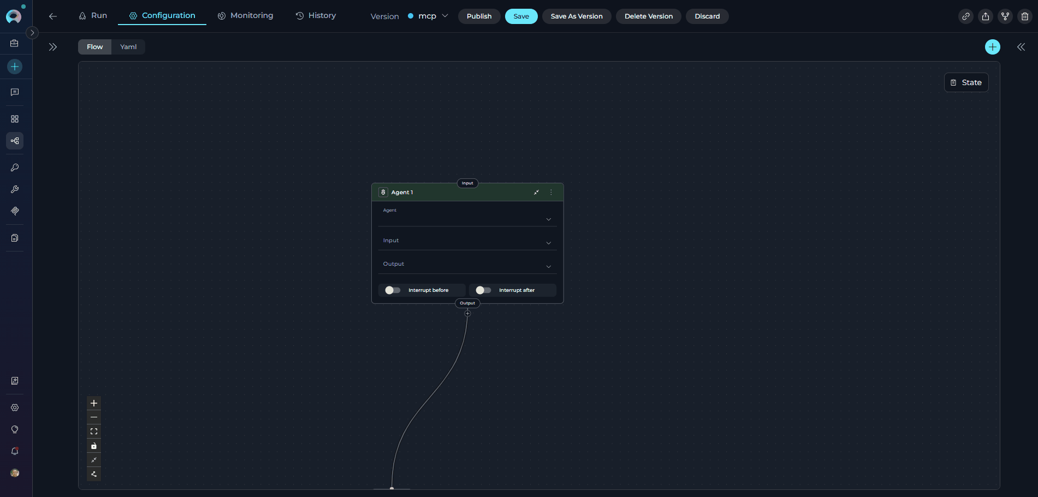Click the Agent 1 node type icon

[x=383, y=193]
